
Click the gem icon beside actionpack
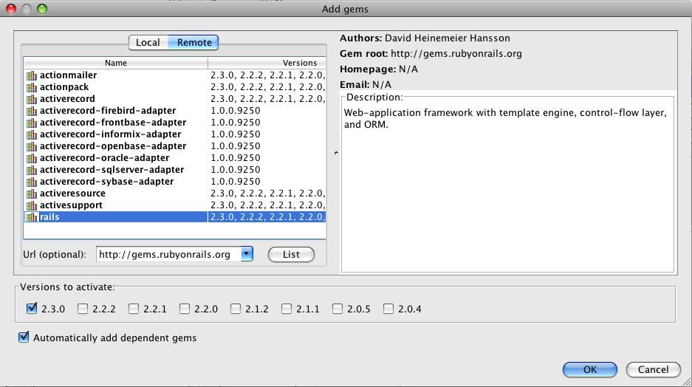tap(31, 87)
